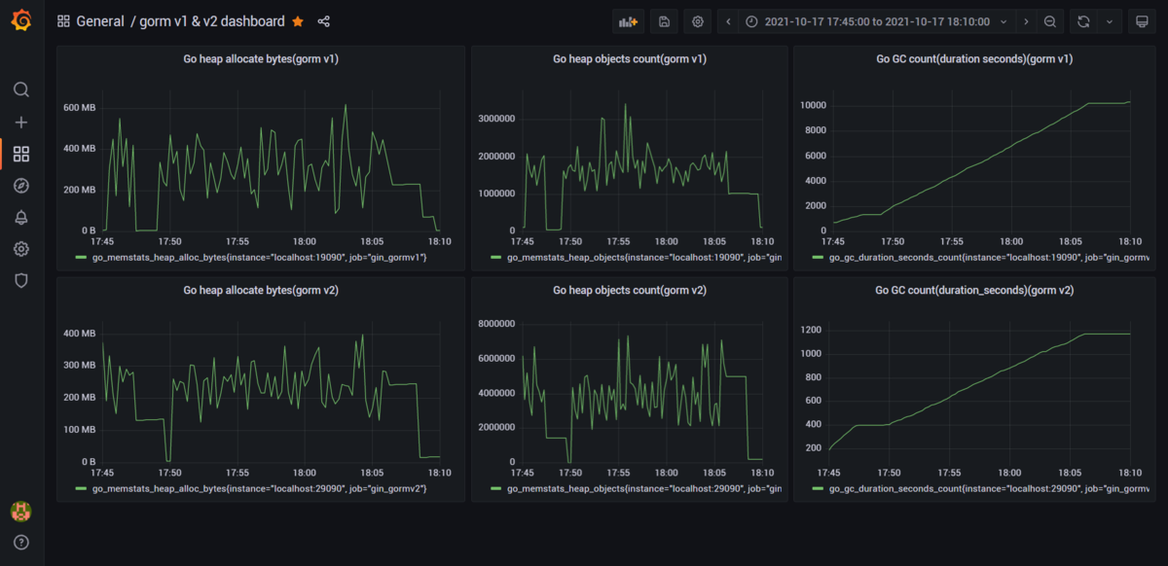This screenshot has width=1168, height=566.
Task: Unstar the dashboard using the star icon
Action: pyautogui.click(x=298, y=21)
